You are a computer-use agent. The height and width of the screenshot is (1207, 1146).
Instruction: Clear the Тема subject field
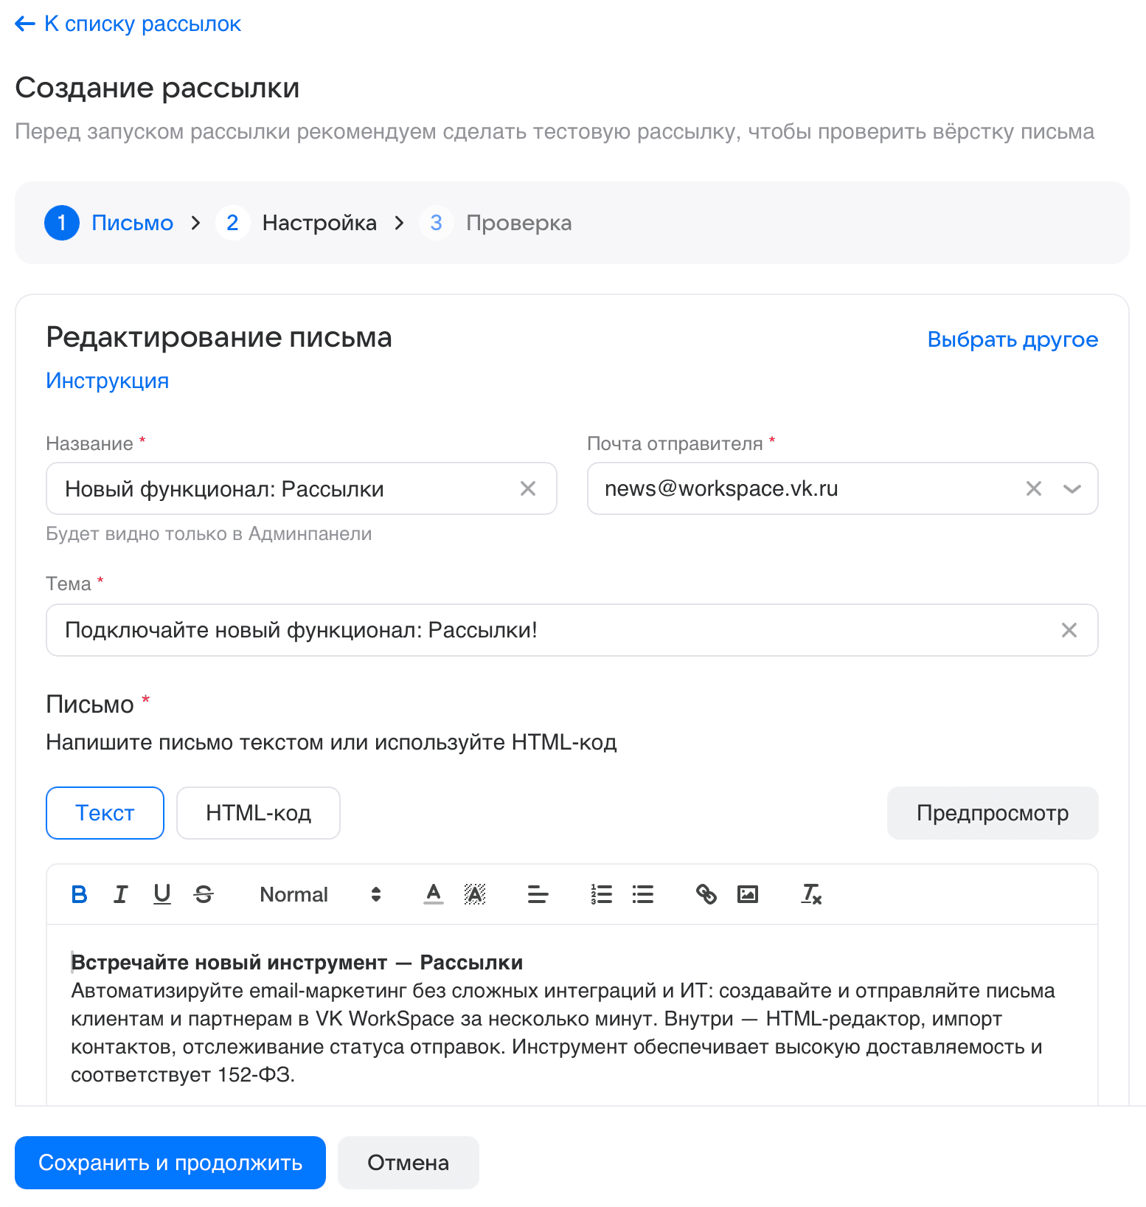(1069, 630)
